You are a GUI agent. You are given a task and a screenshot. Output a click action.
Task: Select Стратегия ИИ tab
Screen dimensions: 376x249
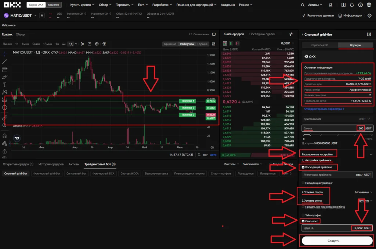click(x=320, y=45)
